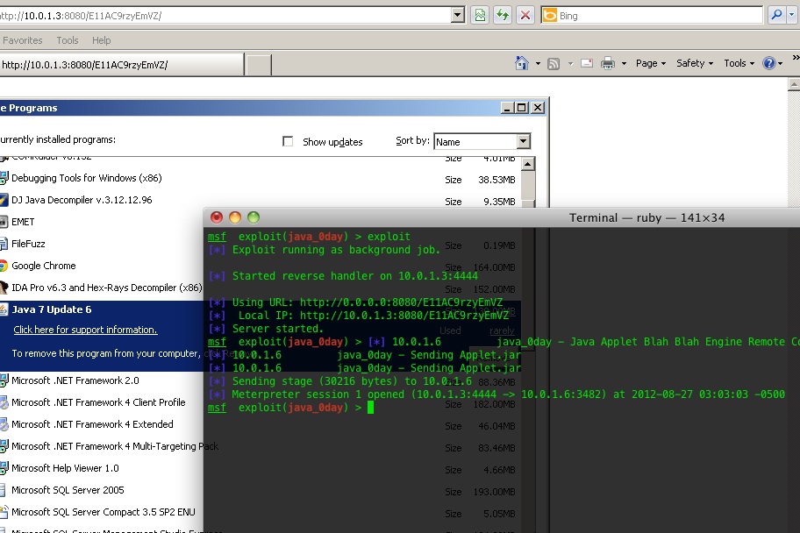The height and width of the screenshot is (533, 800).
Task: Open Internet Explorer Help
Action: (x=768, y=62)
